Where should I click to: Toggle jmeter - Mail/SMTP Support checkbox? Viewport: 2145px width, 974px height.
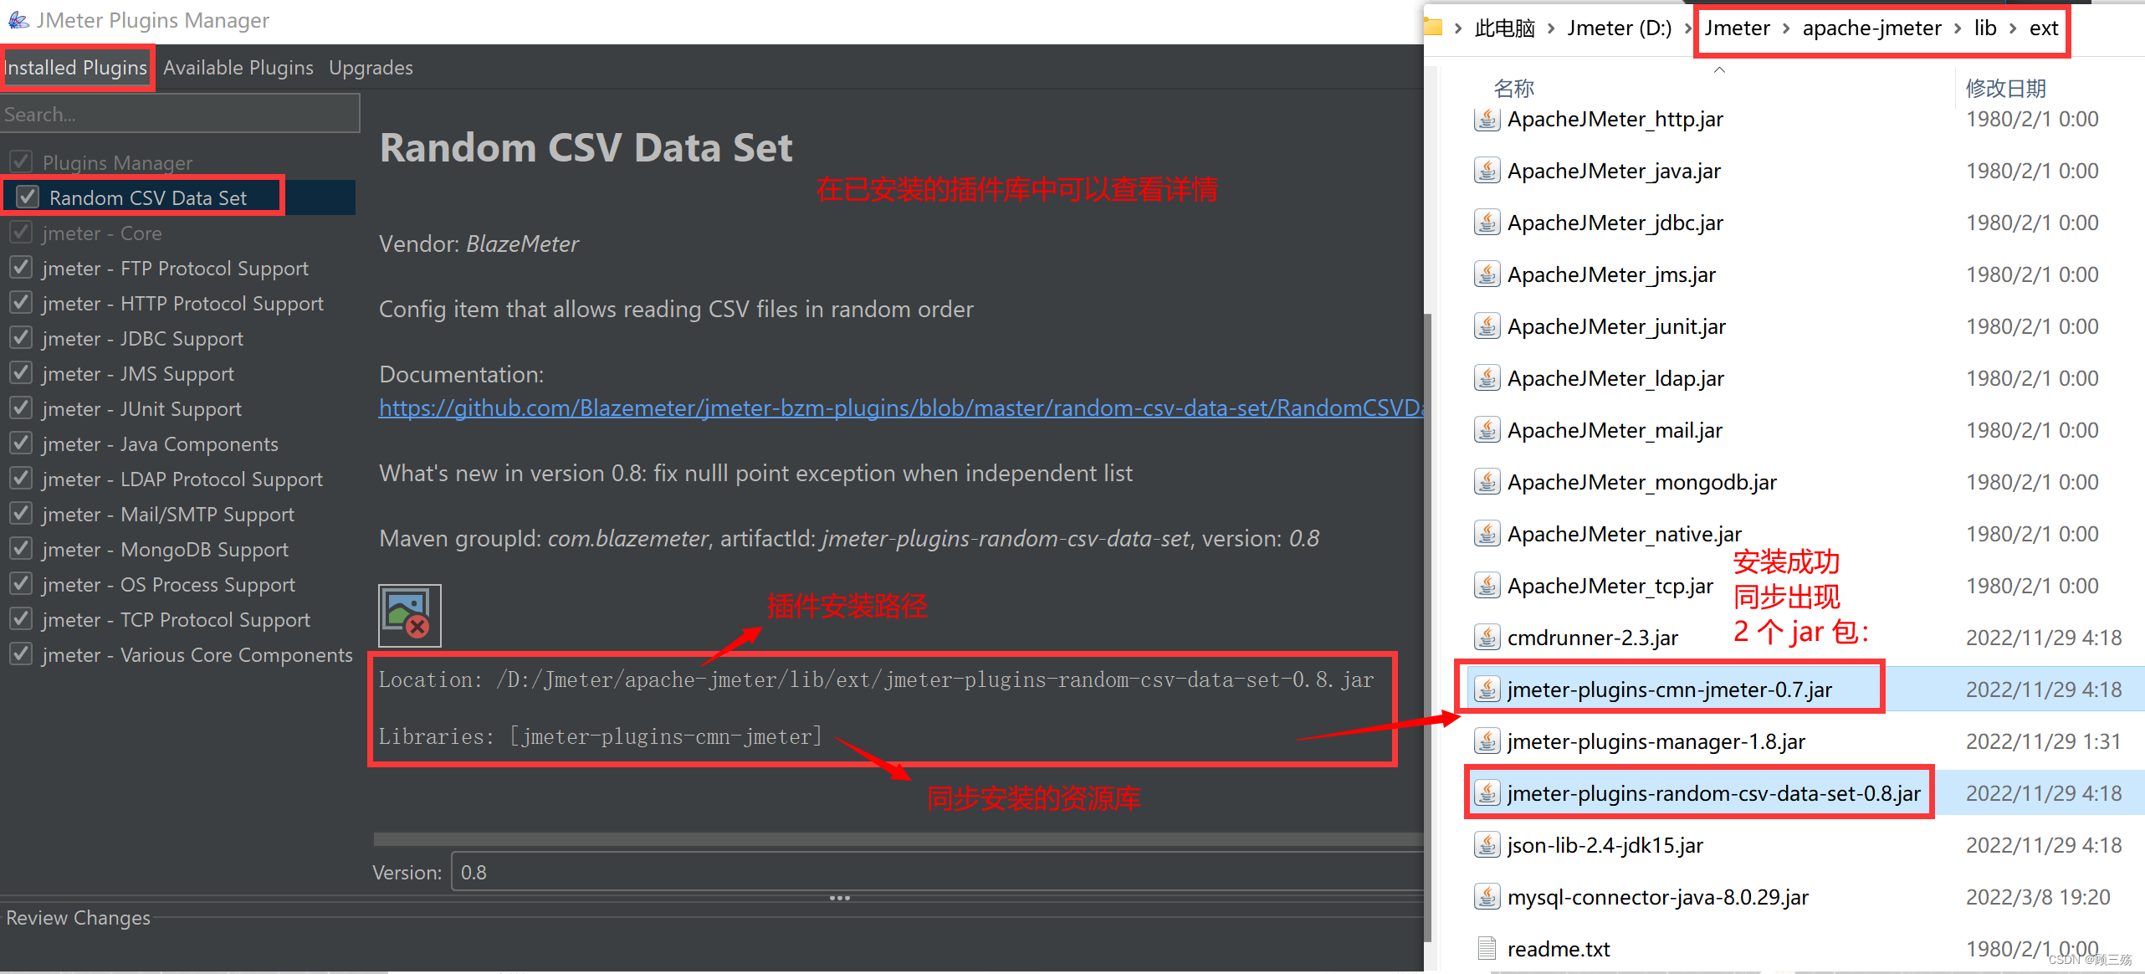(21, 514)
